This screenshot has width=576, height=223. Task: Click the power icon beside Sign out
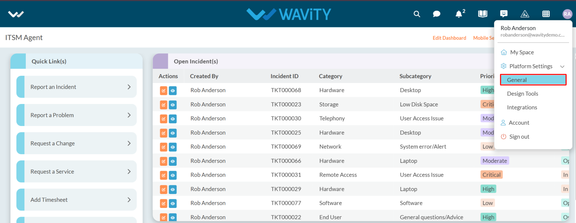point(503,137)
